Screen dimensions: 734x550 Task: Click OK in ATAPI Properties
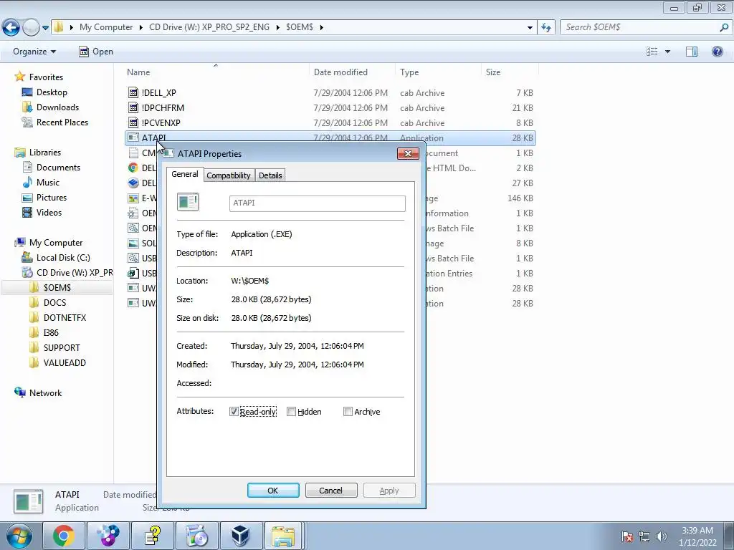(273, 491)
